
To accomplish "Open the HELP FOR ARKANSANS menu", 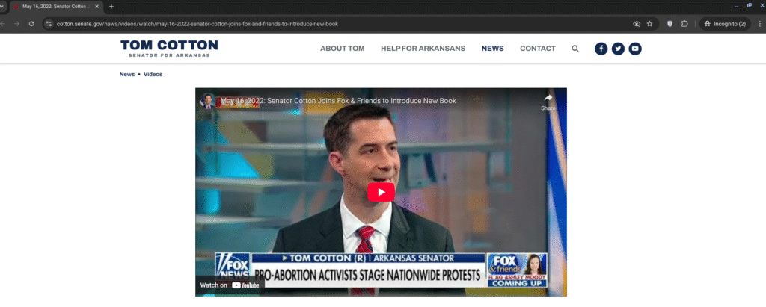I will (x=423, y=49).
